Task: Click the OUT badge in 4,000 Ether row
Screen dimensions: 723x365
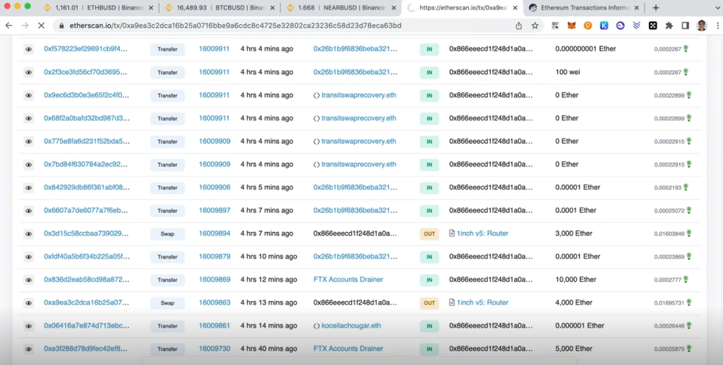Action: pyautogui.click(x=429, y=303)
